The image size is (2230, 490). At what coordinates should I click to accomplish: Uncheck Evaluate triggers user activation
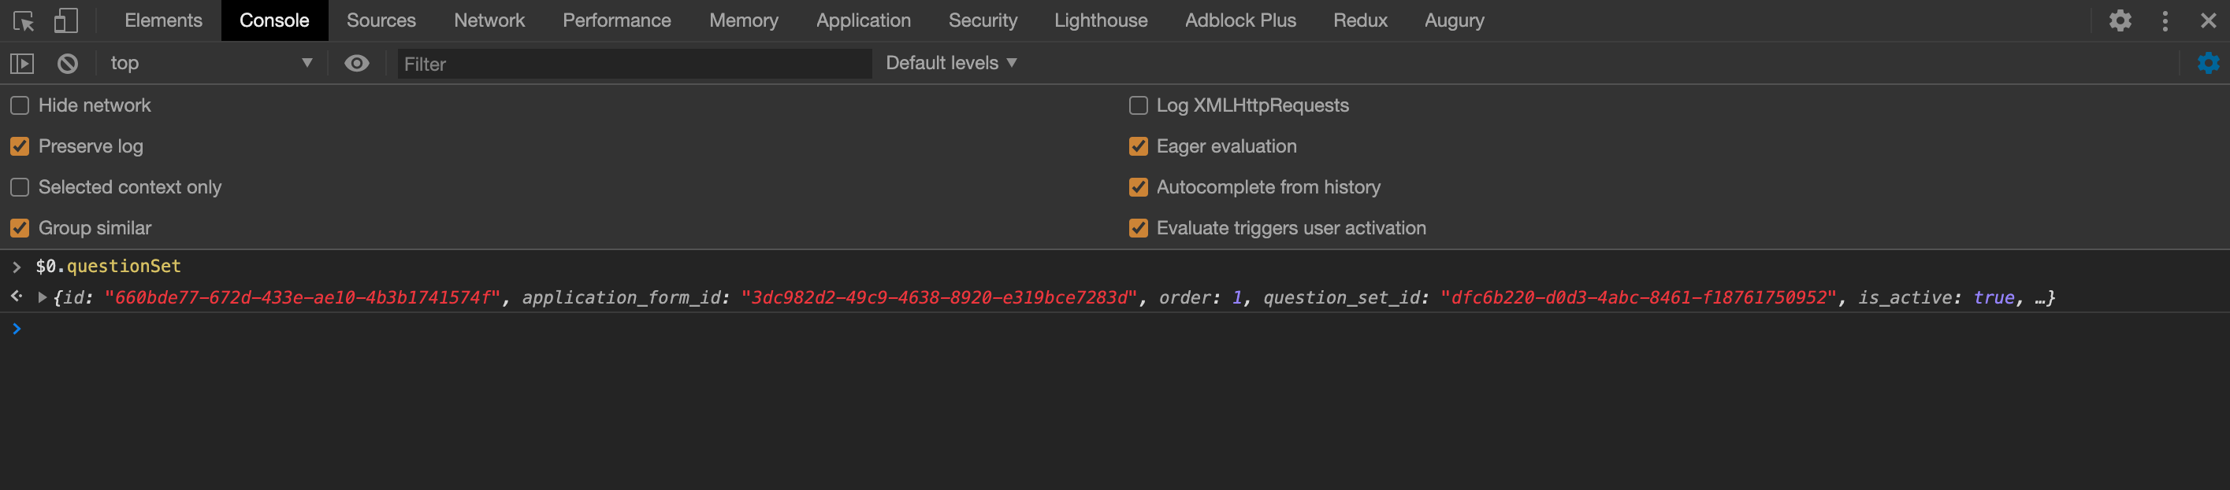coord(1139,228)
